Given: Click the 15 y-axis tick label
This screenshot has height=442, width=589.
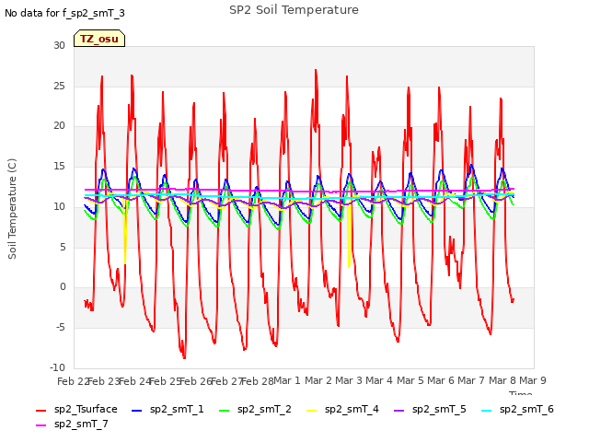Looking at the screenshot, I should pyautogui.click(x=59, y=166).
